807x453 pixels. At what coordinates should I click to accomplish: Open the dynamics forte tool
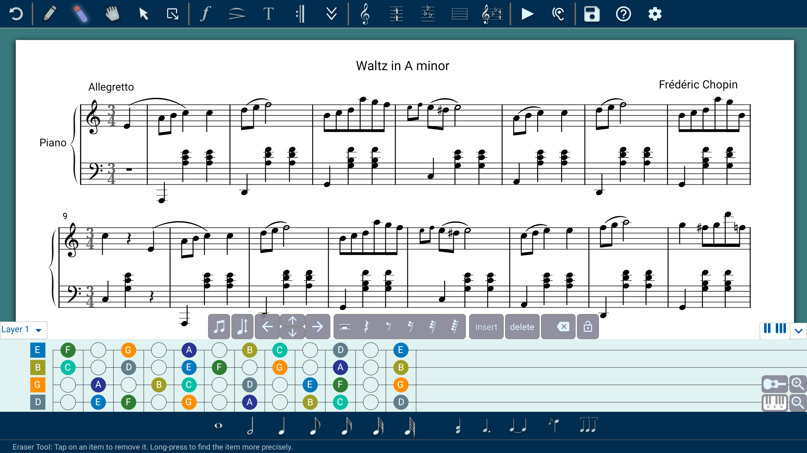[205, 14]
